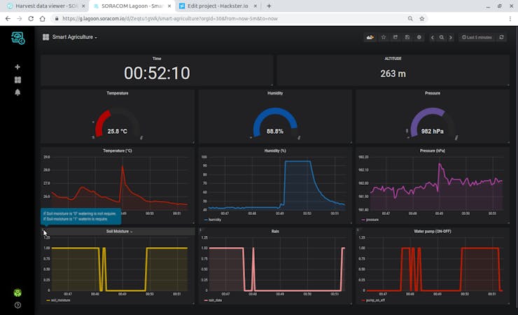
Task: Click the 982 hPa gauge value
Action: [x=433, y=131]
